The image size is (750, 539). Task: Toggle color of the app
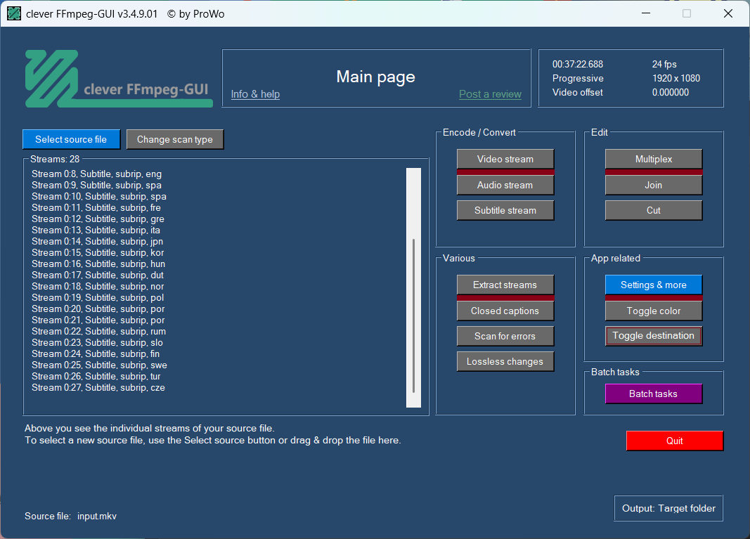(x=653, y=311)
